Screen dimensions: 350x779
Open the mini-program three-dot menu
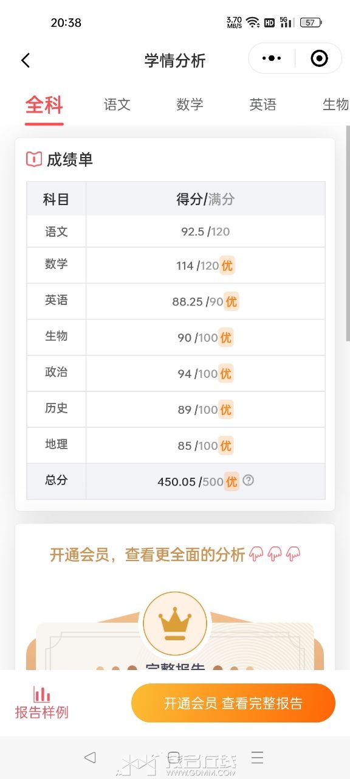272,58
